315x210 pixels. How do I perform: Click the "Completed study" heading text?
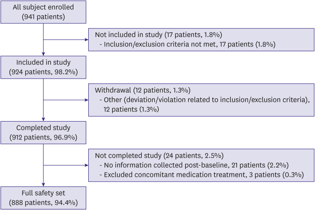point(43,128)
